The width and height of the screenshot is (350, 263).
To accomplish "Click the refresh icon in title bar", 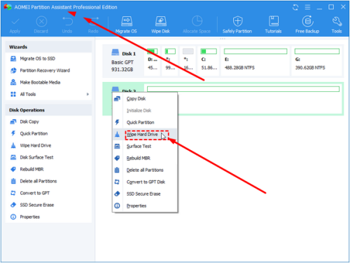I will click(x=295, y=7).
